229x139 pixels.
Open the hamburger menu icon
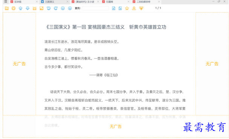pyautogui.click(x=6, y=2)
